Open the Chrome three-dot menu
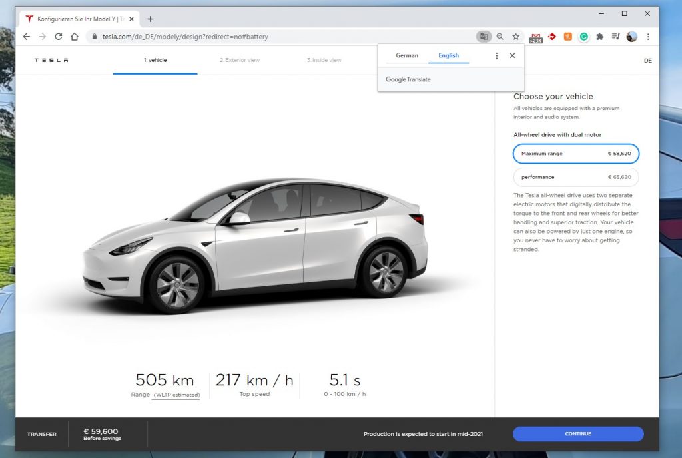 (x=648, y=37)
